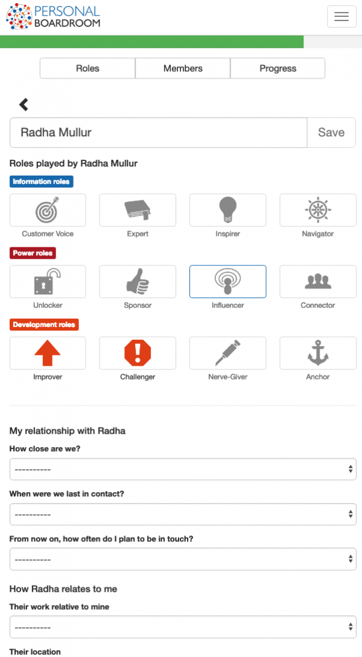Viewport: 362px width, 657px height.
Task: Select the Nerve-Giver syringe icon
Action: click(227, 353)
